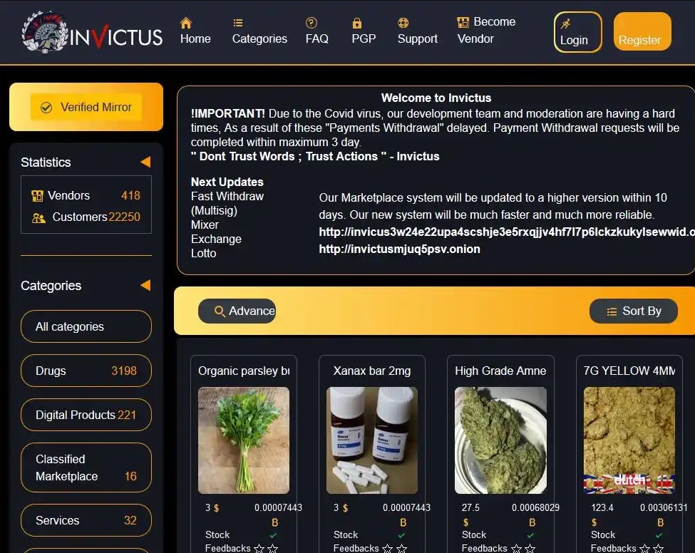Click Bitcoin symbol under Xanax bar price

[x=403, y=522]
